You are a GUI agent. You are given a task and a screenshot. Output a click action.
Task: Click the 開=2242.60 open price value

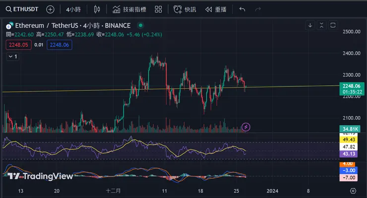(x=20, y=34)
